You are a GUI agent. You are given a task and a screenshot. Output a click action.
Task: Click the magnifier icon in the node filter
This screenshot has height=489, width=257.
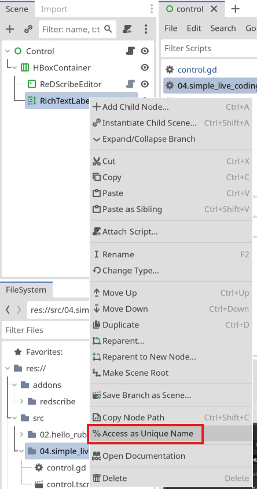click(108, 29)
